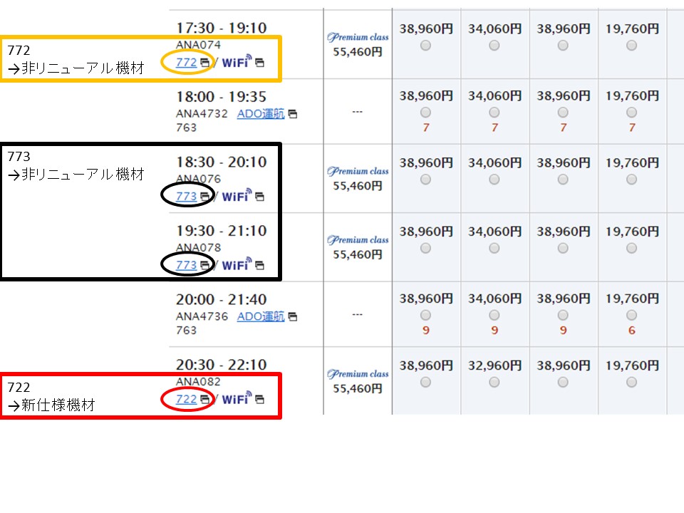The image size is (684, 513).
Task: Select 34,060円 fare for 17:30 flight
Action: (494, 46)
